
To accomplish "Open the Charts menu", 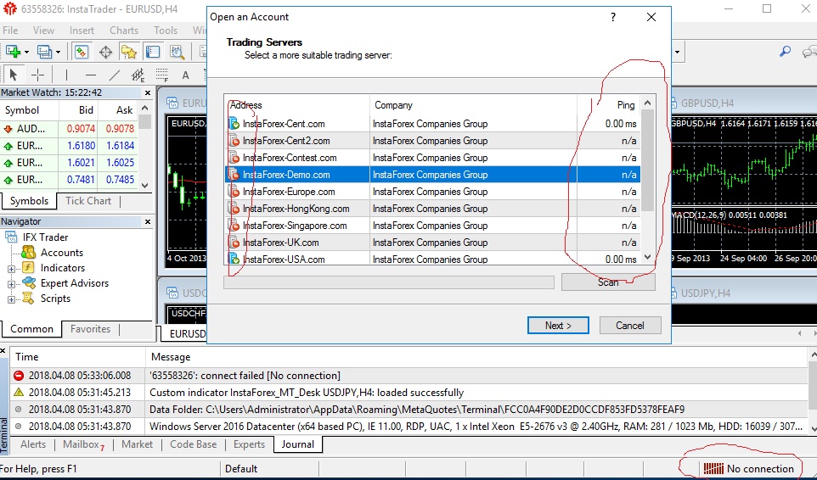I will (x=124, y=31).
